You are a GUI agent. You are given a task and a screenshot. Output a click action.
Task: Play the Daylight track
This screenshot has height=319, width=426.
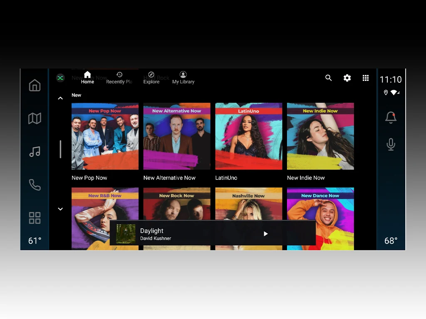pyautogui.click(x=266, y=234)
